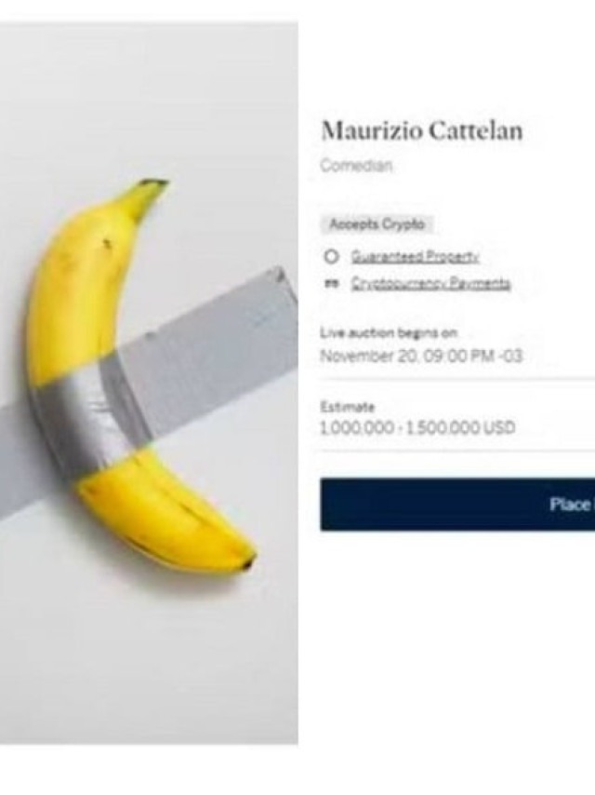
Task: Click the banana's bottom dark tip
Action: [x=248, y=563]
